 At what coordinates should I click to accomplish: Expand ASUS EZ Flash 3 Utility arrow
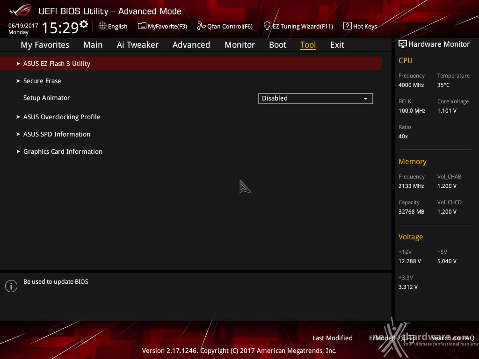click(x=18, y=64)
